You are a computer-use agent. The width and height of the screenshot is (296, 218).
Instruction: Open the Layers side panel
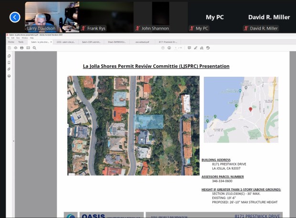9,76
